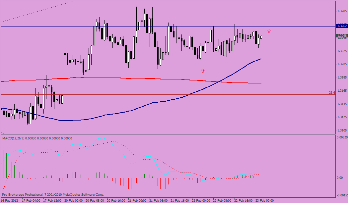Click the 21 Feb 00:00 time label
This screenshot has width=348, height=203.
pos(137,201)
